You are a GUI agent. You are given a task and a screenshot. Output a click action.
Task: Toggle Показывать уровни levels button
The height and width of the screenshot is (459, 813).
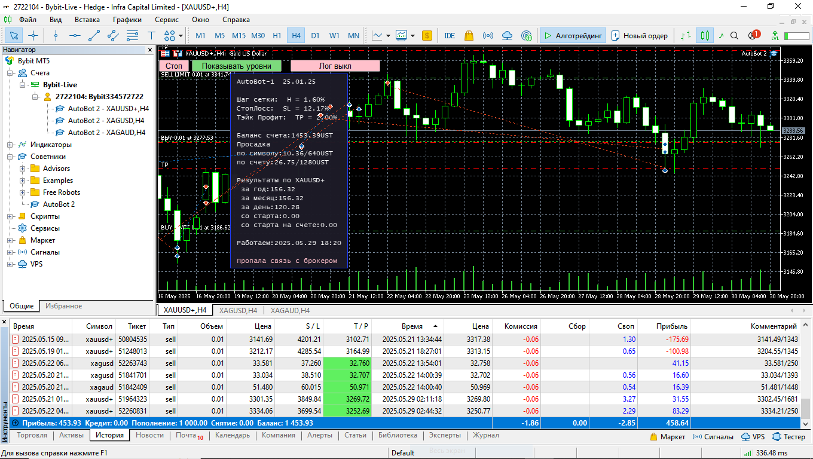[x=237, y=66]
